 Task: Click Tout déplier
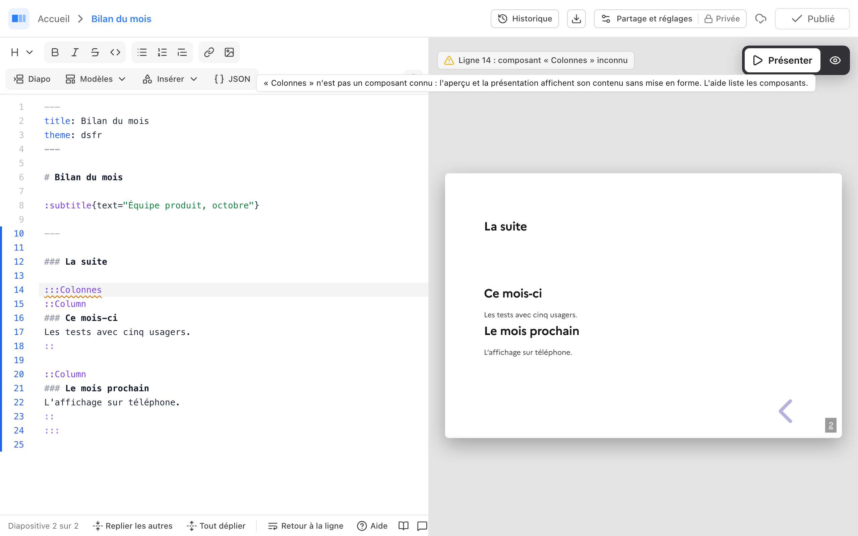216,526
